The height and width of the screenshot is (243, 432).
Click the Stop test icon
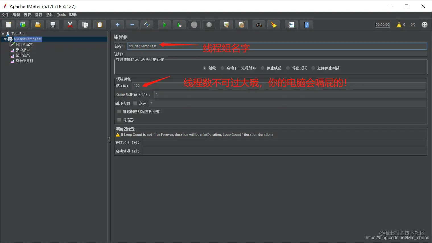(194, 25)
